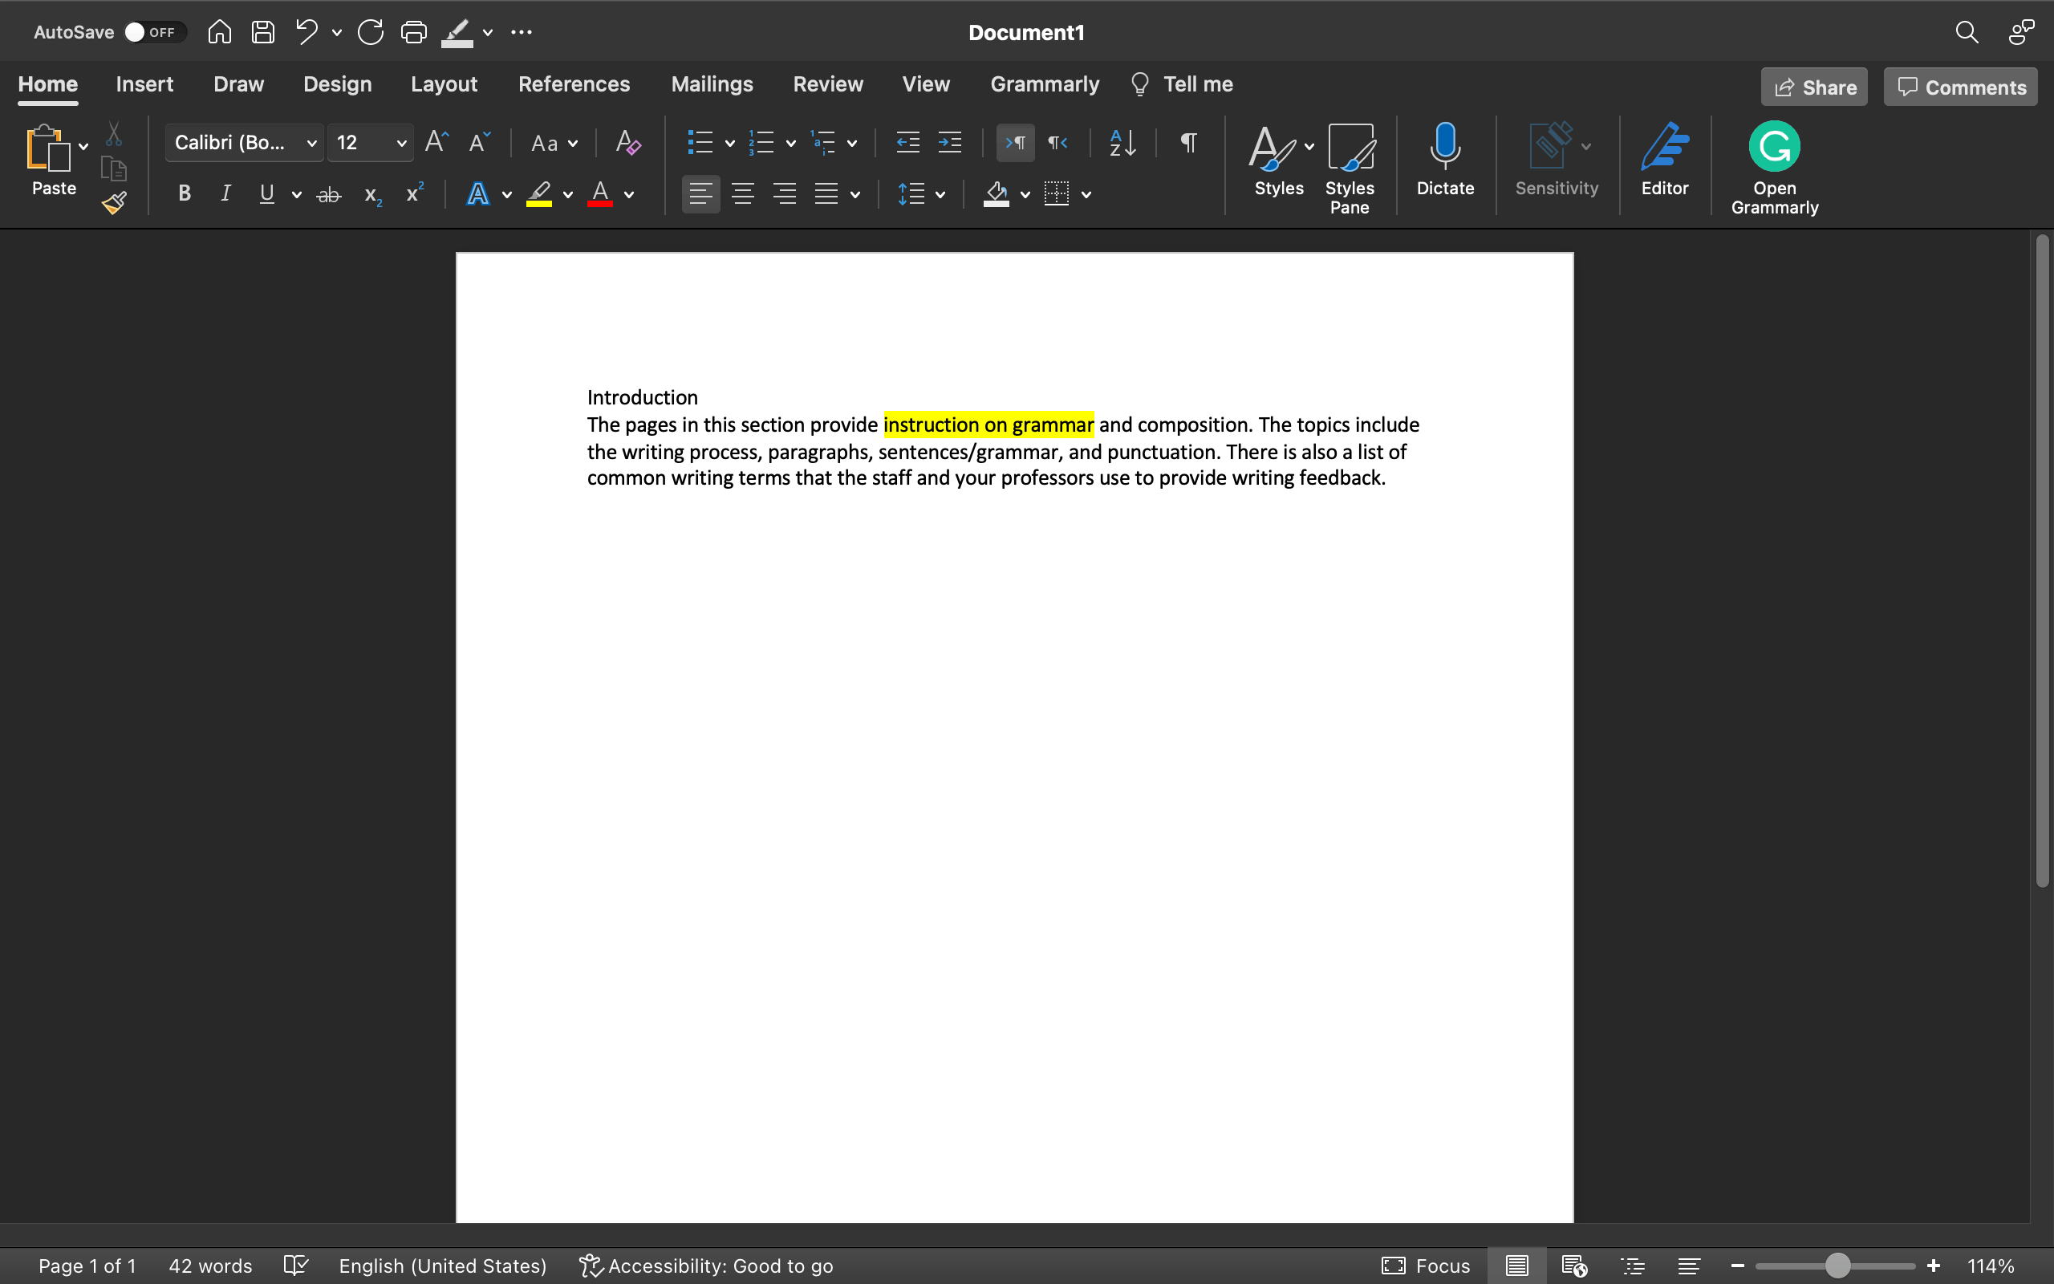This screenshot has height=1284, width=2054.
Task: Enter Focus mode from status bar
Action: click(x=1426, y=1266)
